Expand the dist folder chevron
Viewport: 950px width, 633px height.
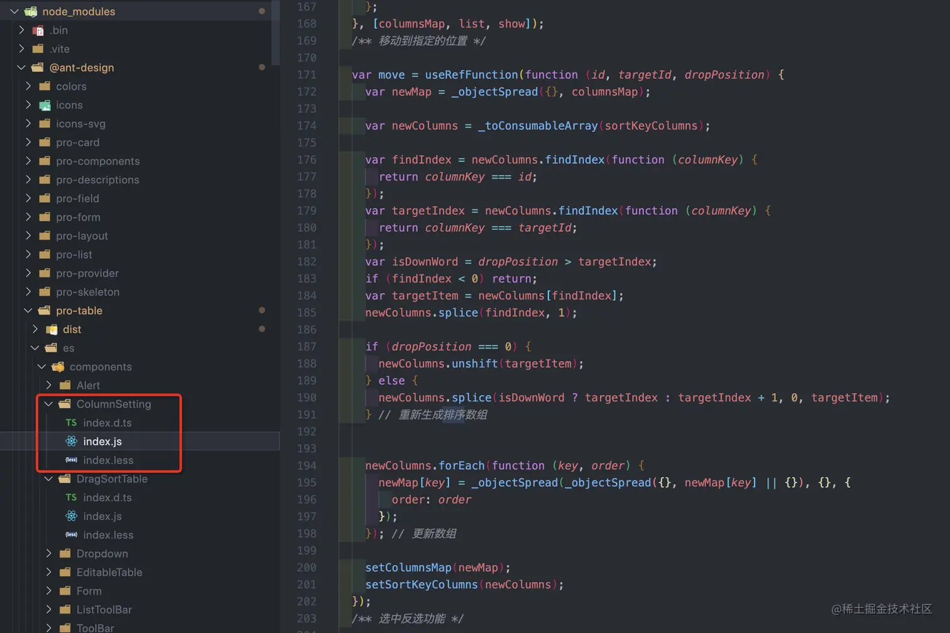point(35,329)
